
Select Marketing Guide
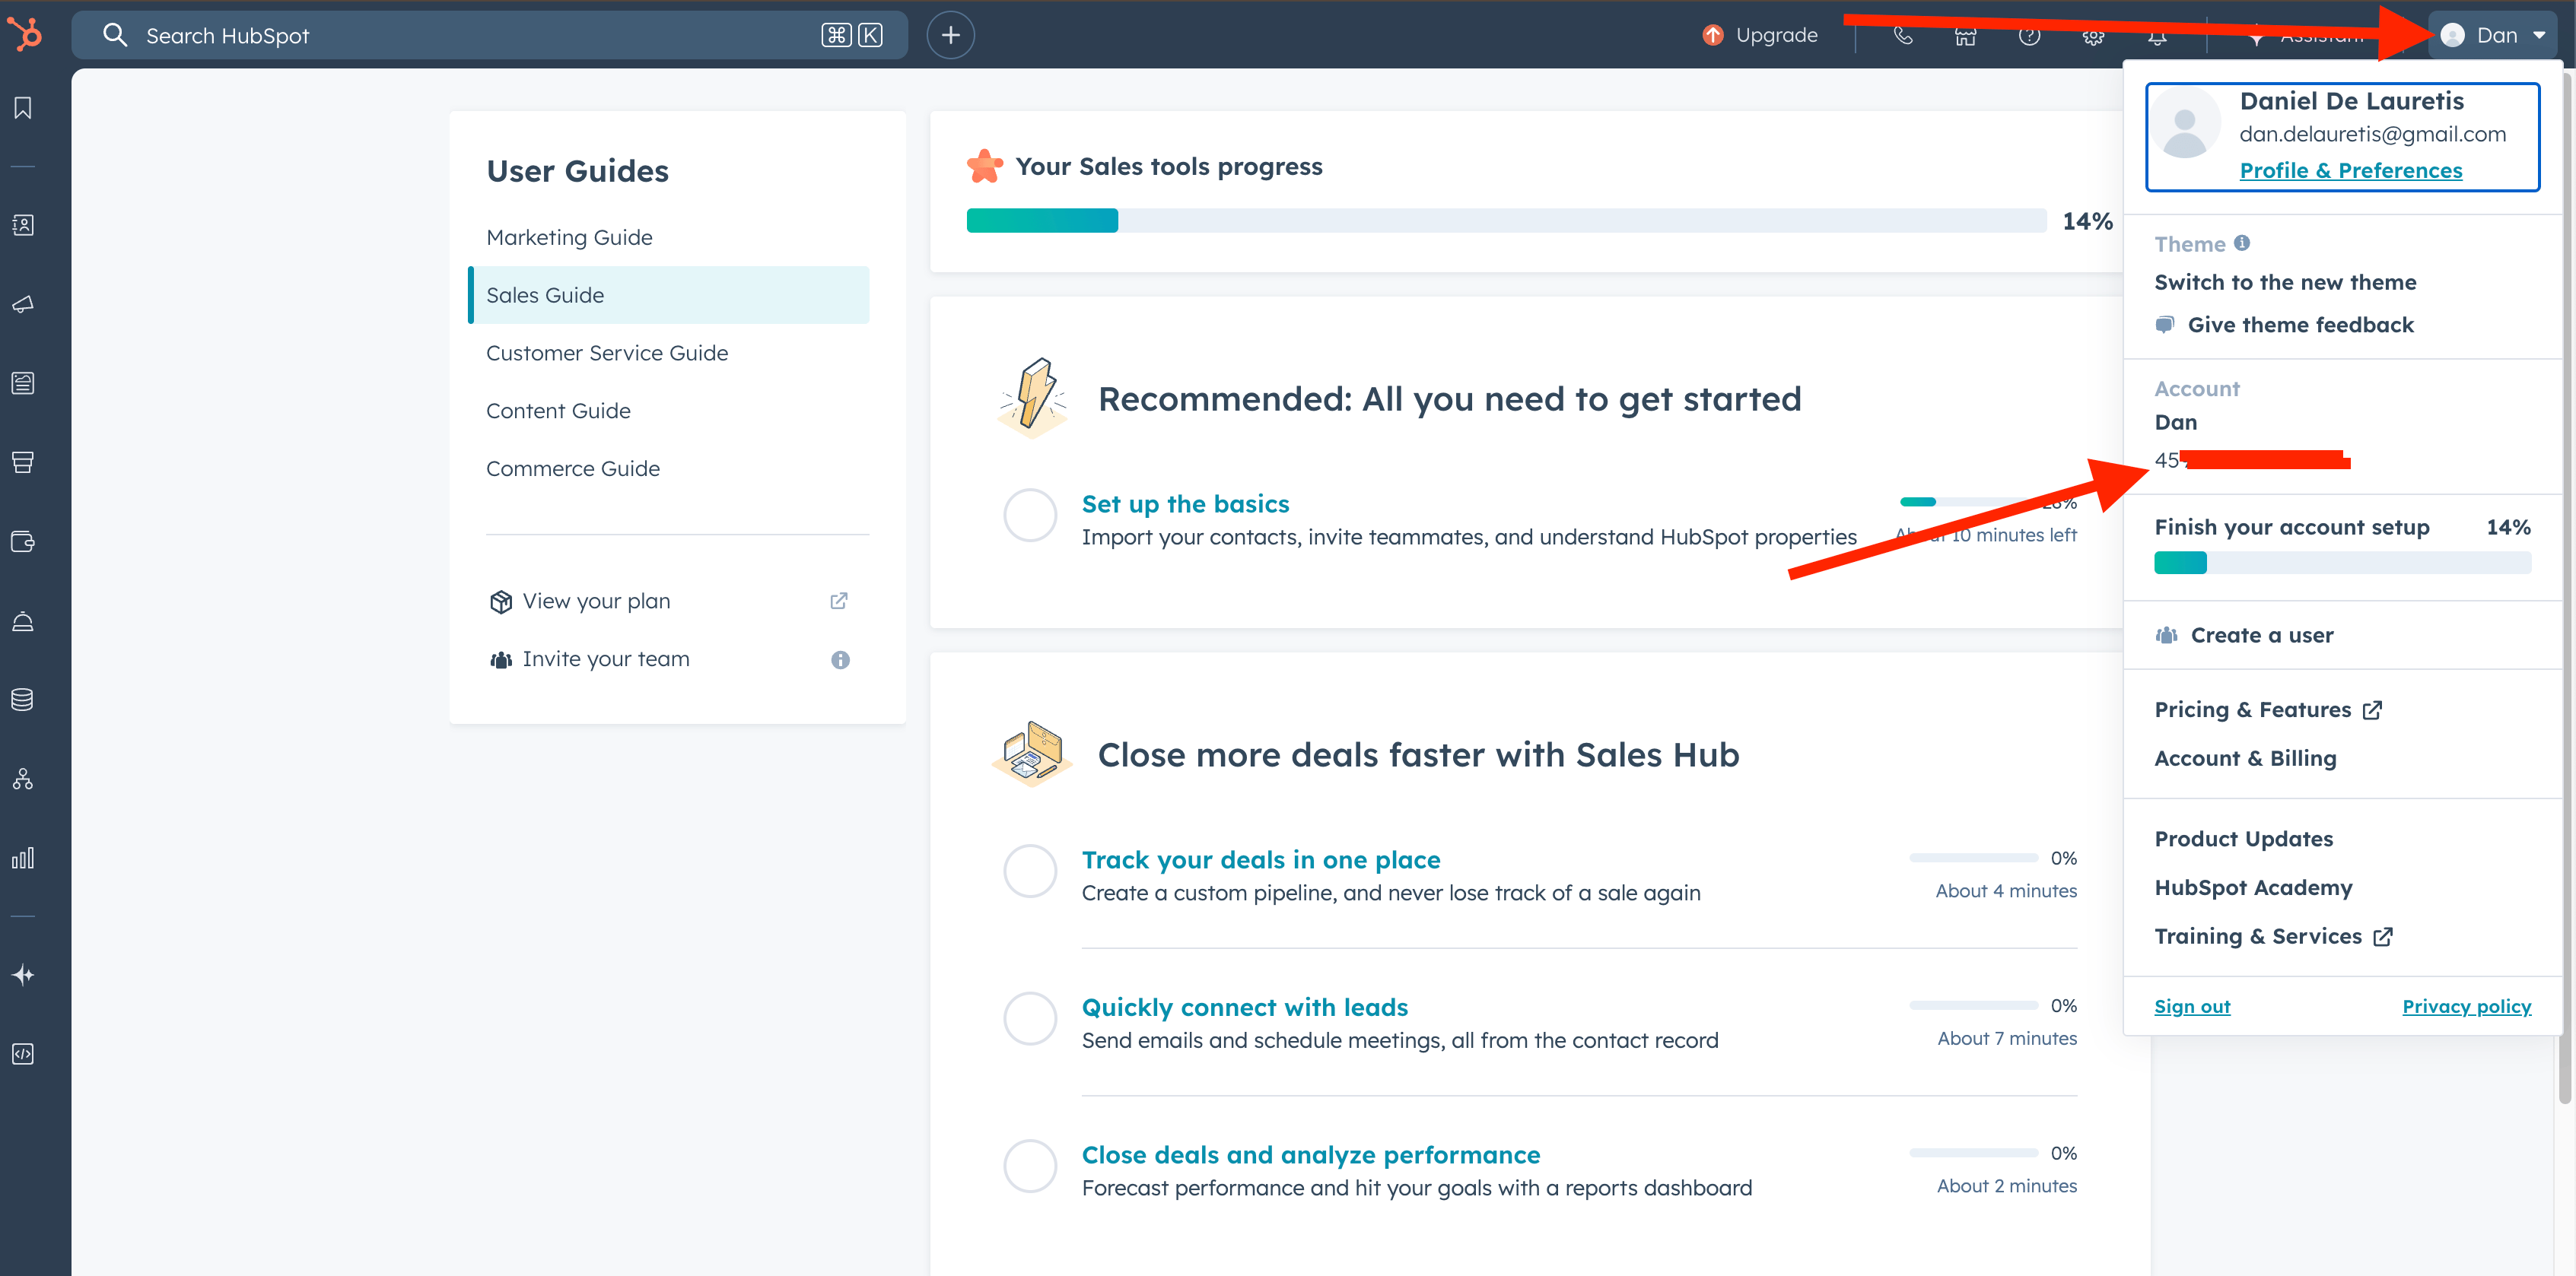pyautogui.click(x=569, y=236)
